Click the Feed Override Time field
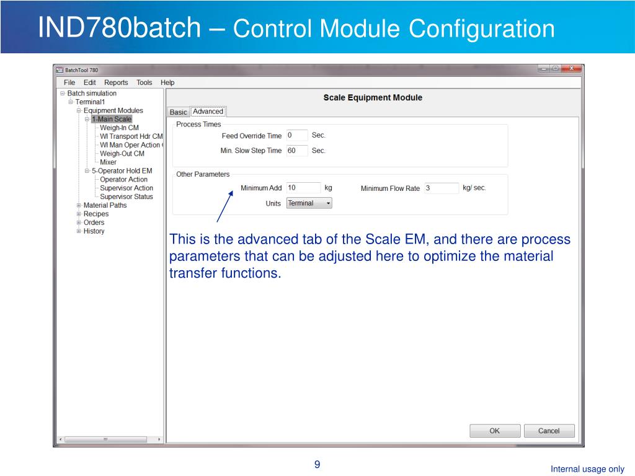 [297, 135]
